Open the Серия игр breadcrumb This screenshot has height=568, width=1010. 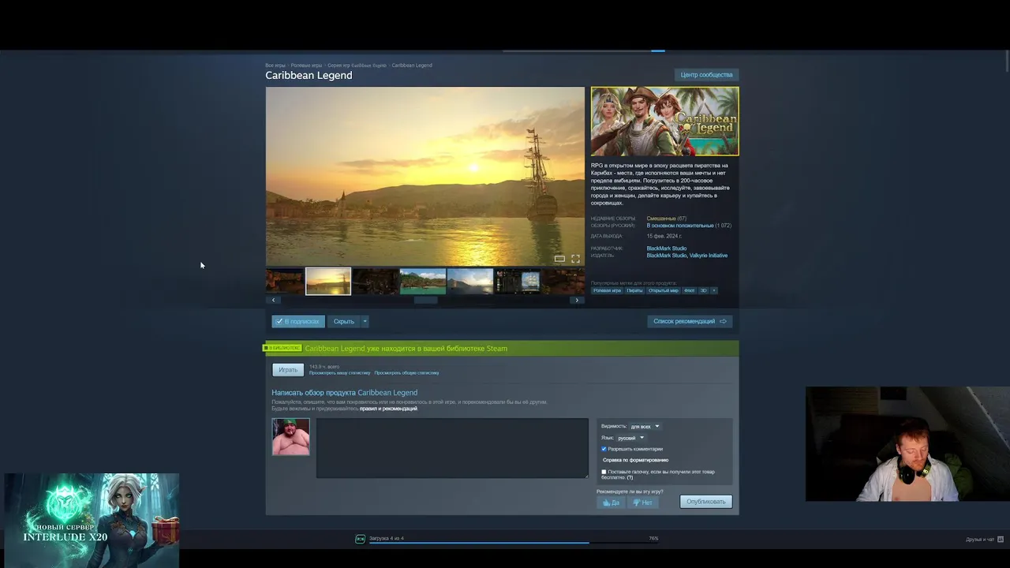(x=357, y=65)
